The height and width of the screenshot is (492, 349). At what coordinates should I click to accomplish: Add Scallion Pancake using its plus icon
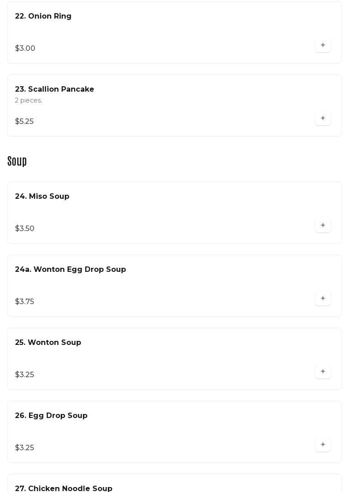323,118
